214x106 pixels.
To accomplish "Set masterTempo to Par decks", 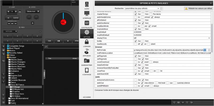I will pyautogui.click(x=151, y=14).
